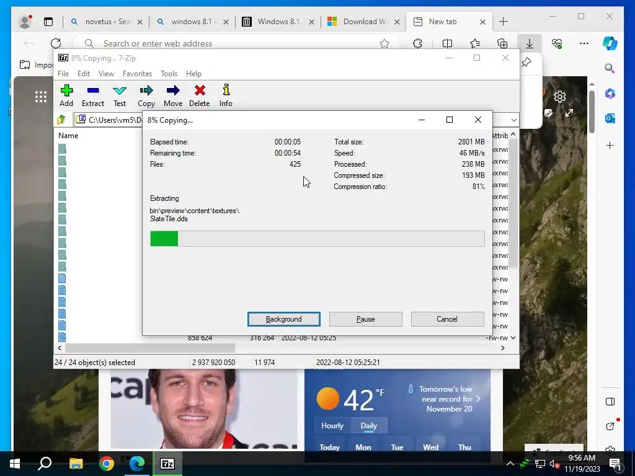Click the 7-Zip taskbar button

[167, 464]
